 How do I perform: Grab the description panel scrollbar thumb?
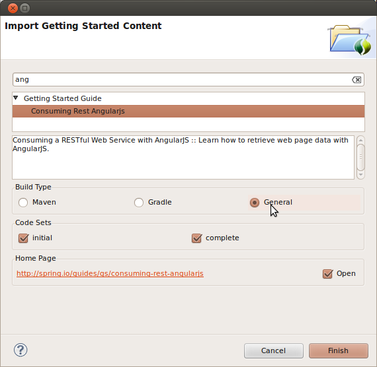(x=360, y=157)
